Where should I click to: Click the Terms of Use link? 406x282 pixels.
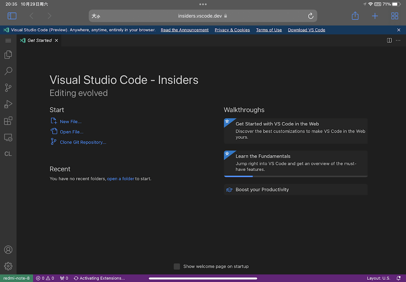pos(269,30)
